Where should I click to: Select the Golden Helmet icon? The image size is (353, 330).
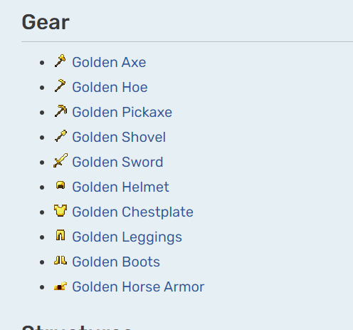(x=60, y=185)
